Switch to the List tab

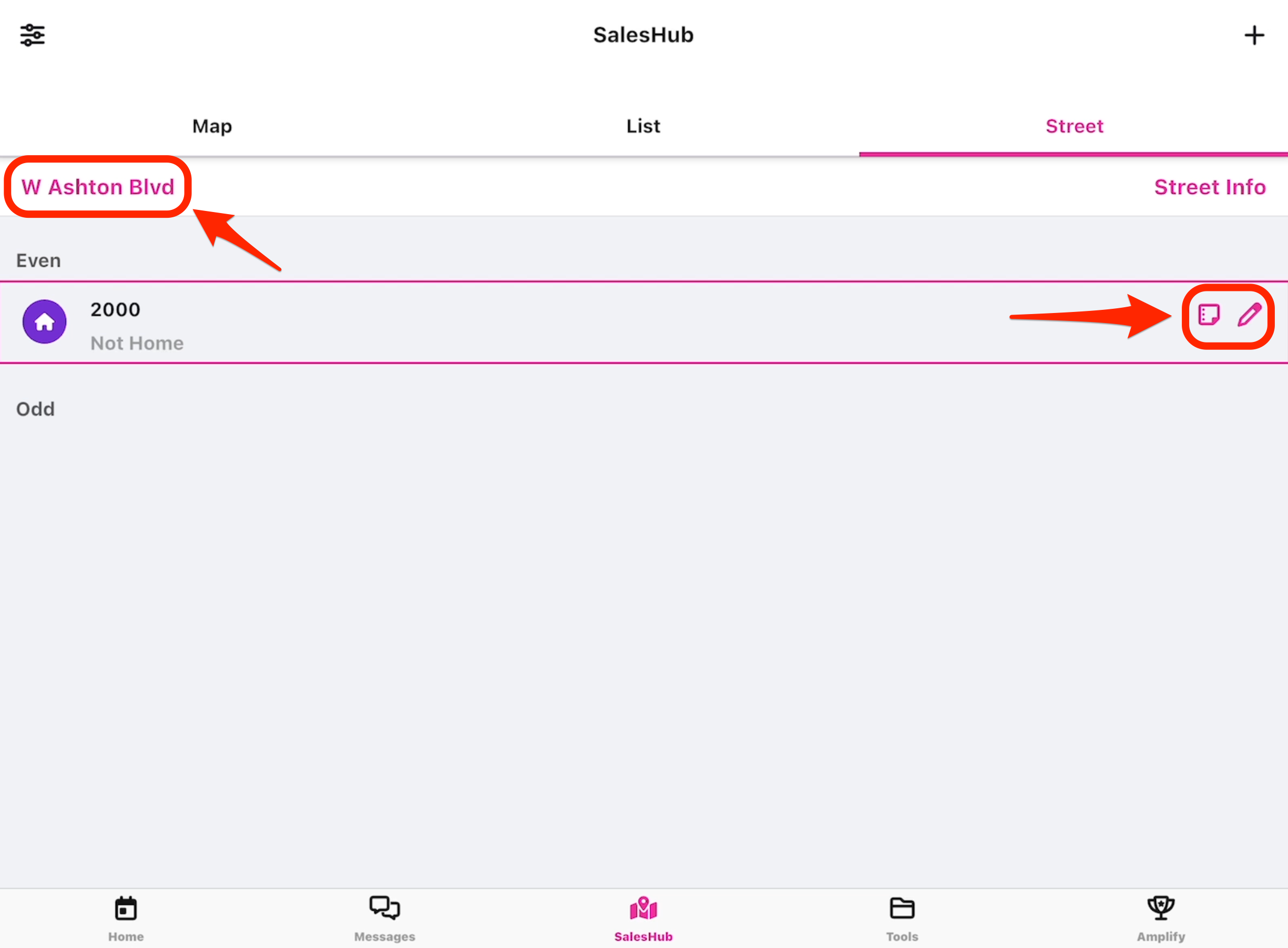coord(643,126)
